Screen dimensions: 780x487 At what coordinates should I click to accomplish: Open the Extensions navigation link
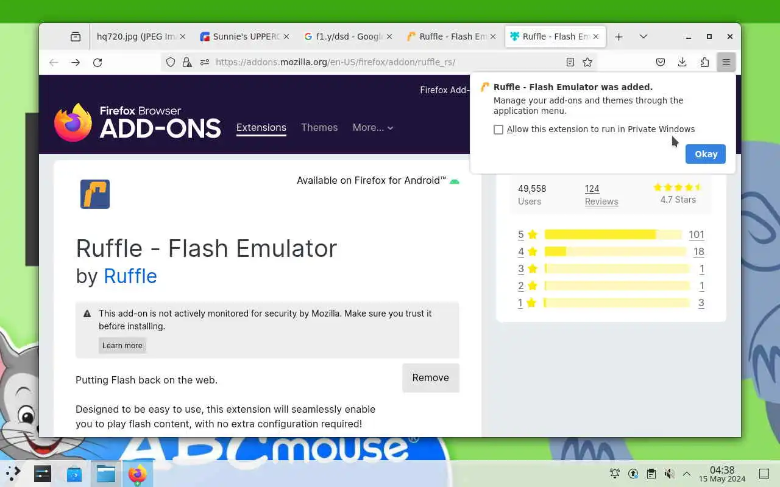261,127
